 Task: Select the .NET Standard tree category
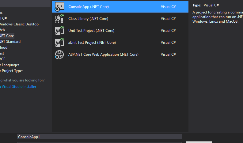pos(10,42)
